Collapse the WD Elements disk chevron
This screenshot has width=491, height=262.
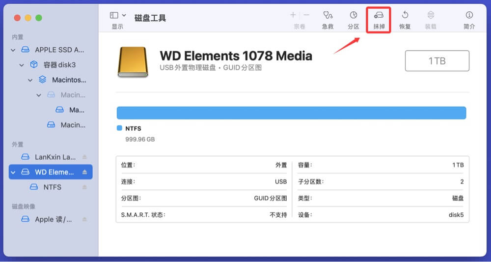[x=13, y=172]
